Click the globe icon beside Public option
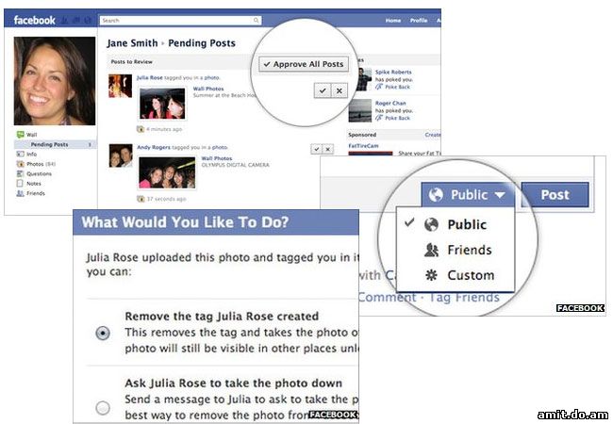Viewport: 613px width, 424px height. [x=431, y=224]
